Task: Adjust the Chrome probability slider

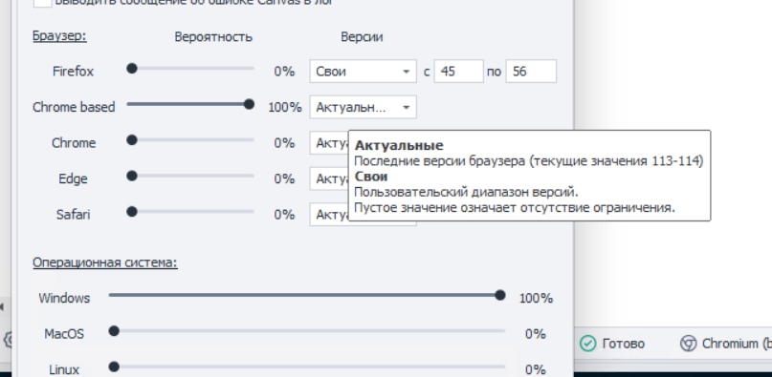Action: 190,140
